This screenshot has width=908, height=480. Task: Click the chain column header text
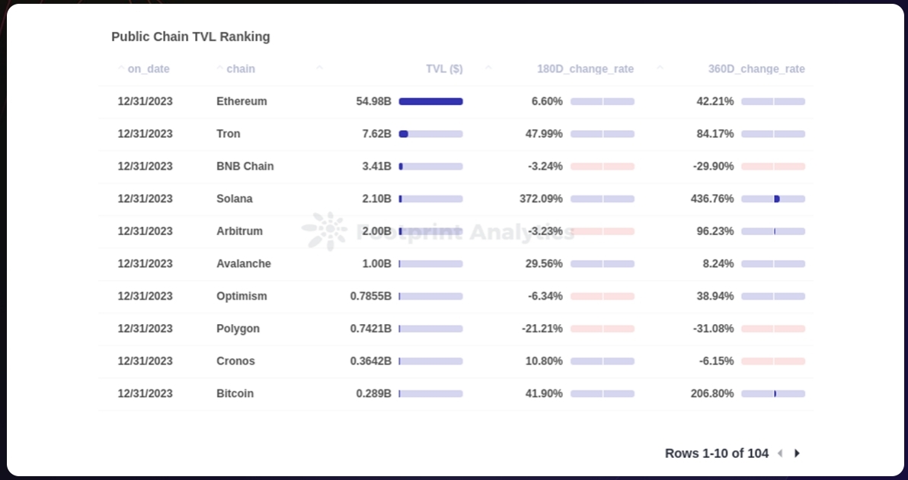(241, 69)
